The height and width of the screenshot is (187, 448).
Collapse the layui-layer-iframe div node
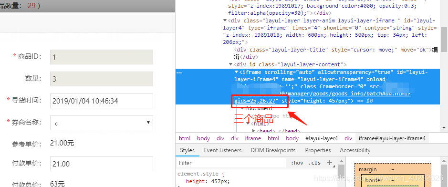coord(225,21)
